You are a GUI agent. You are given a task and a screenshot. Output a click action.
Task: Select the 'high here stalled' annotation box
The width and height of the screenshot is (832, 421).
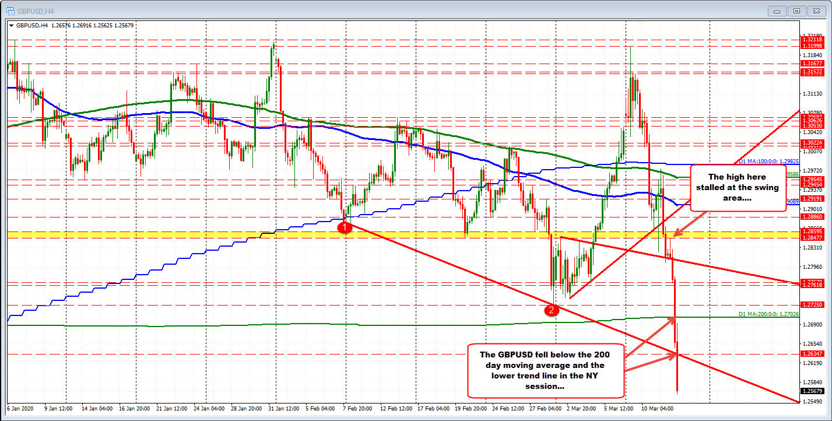[x=737, y=187]
